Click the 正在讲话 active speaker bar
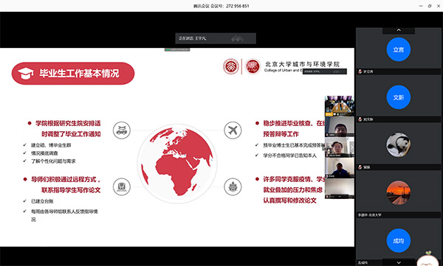443x266 pixels. click(x=216, y=38)
